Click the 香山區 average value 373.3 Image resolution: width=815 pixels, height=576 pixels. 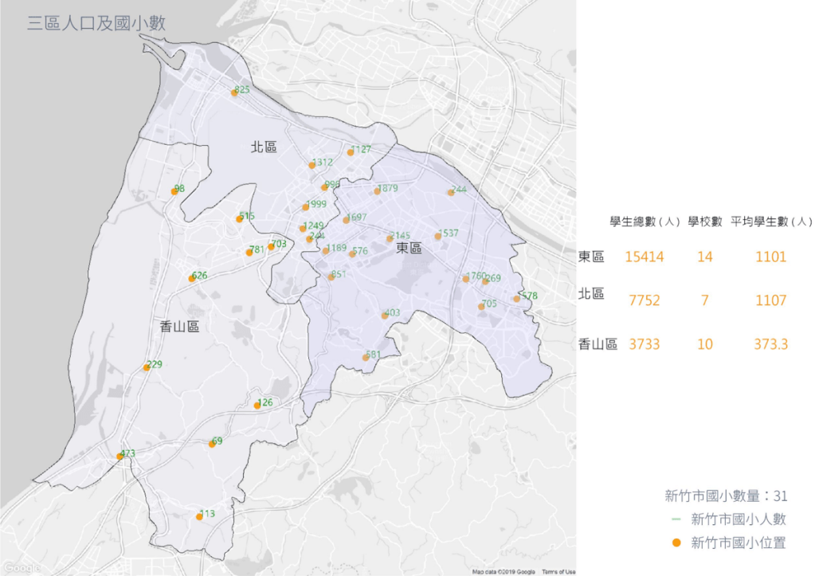[x=770, y=344]
